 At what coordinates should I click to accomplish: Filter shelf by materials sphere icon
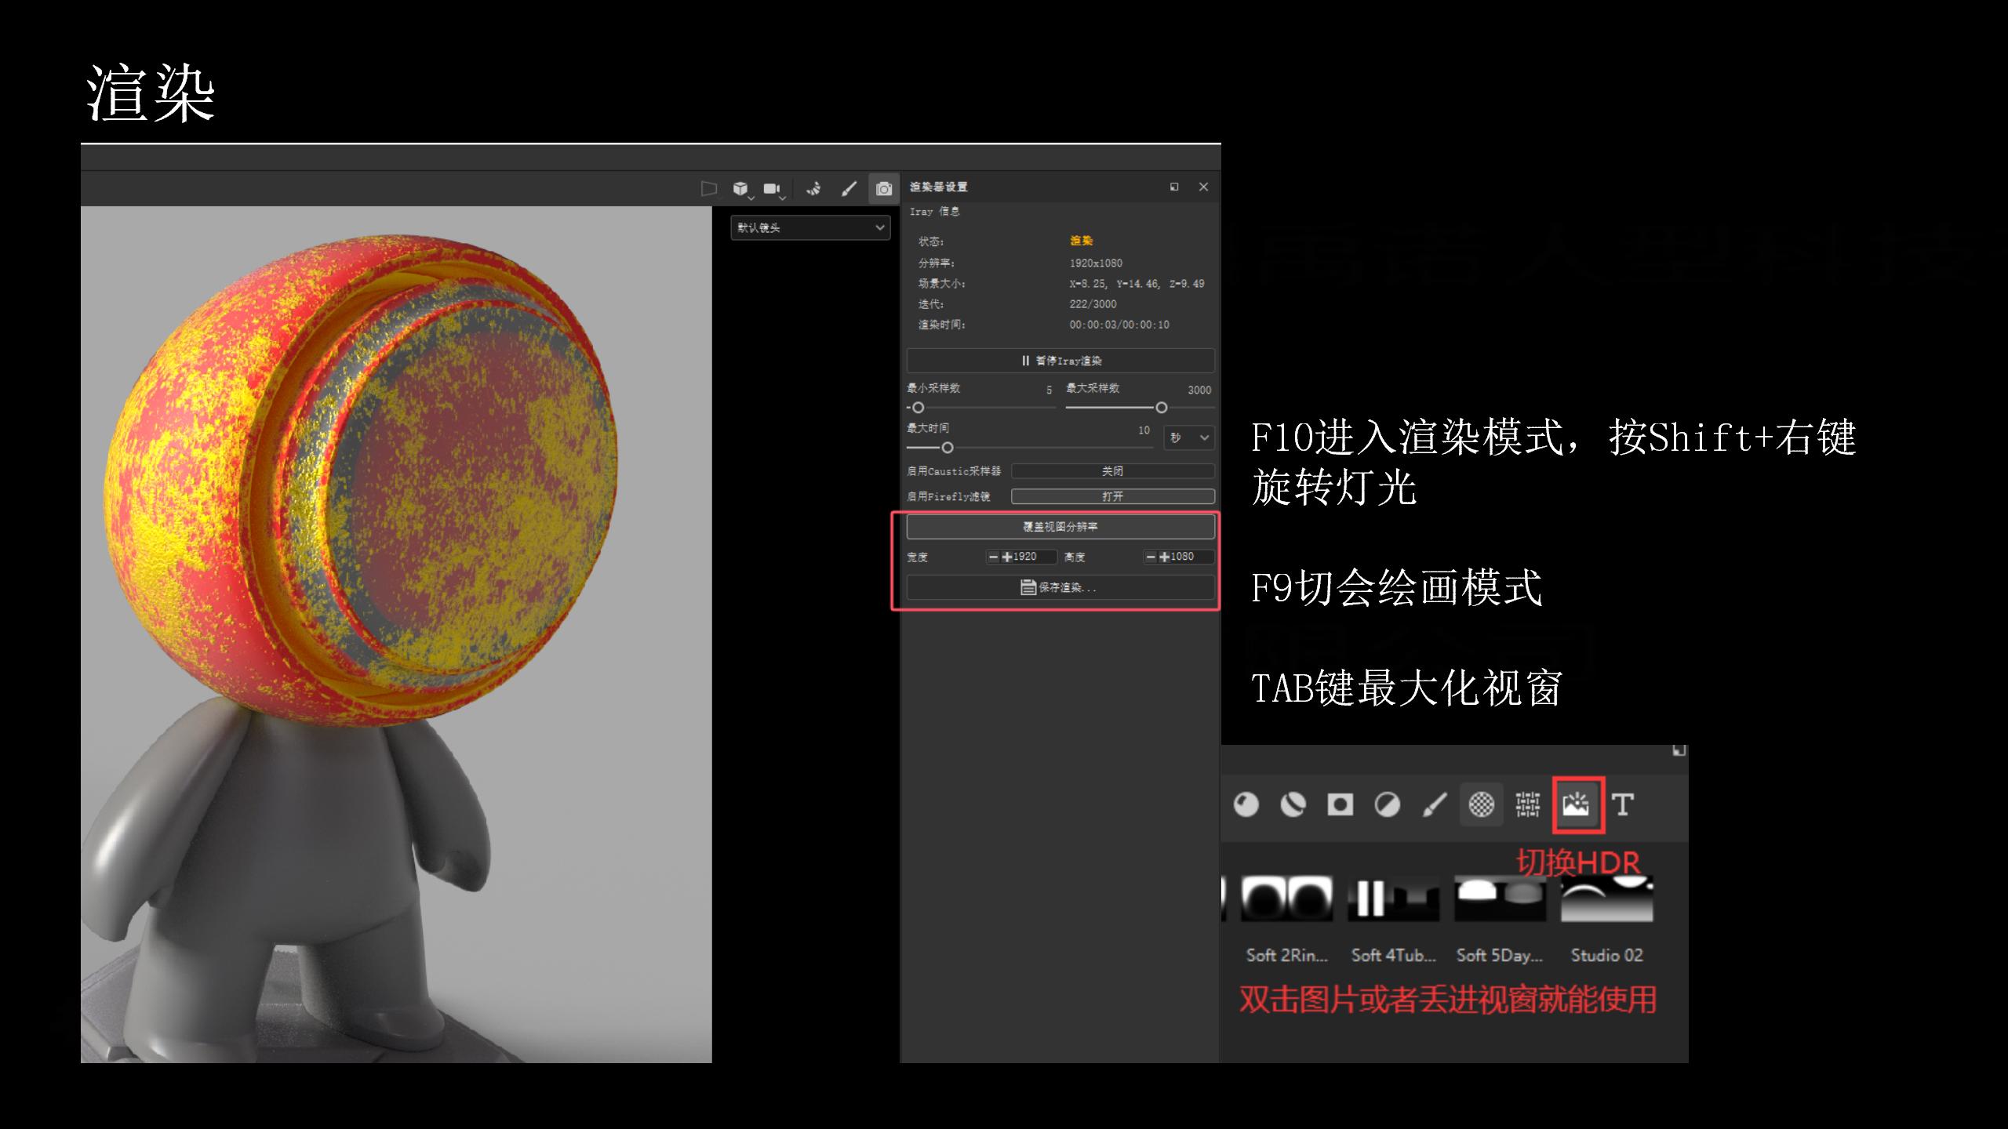click(1246, 805)
